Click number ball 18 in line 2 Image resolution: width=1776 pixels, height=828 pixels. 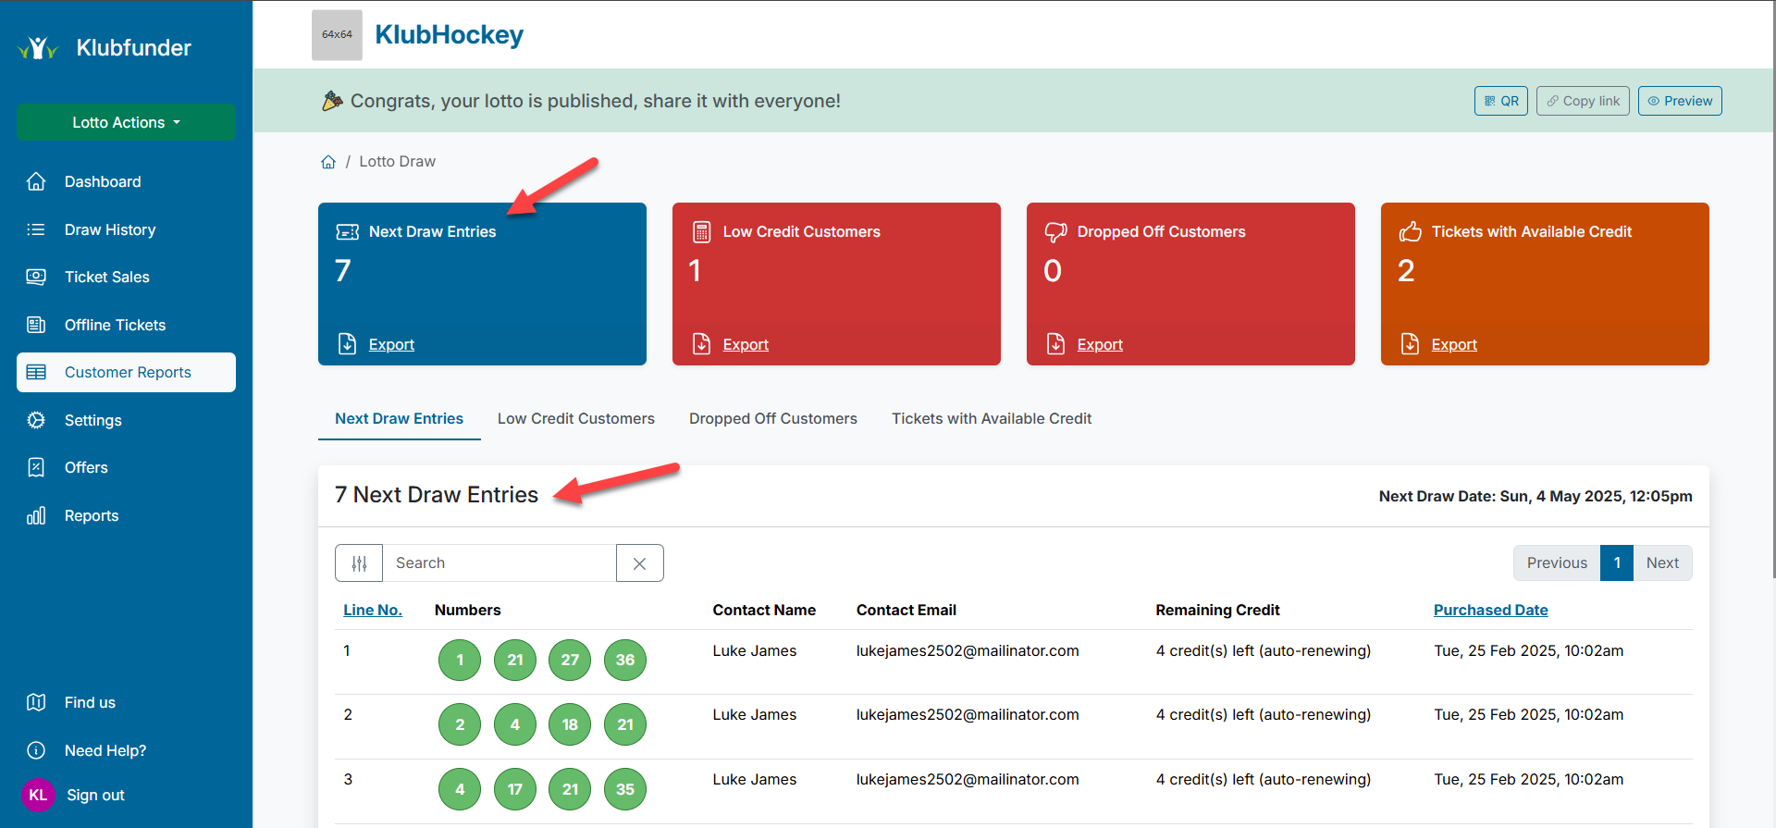[x=570, y=724]
